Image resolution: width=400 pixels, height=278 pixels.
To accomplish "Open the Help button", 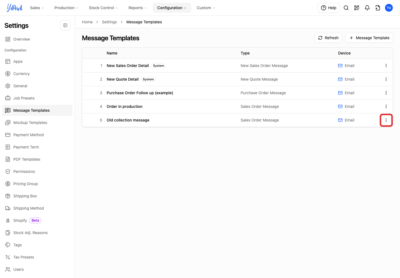I will [x=329, y=8].
